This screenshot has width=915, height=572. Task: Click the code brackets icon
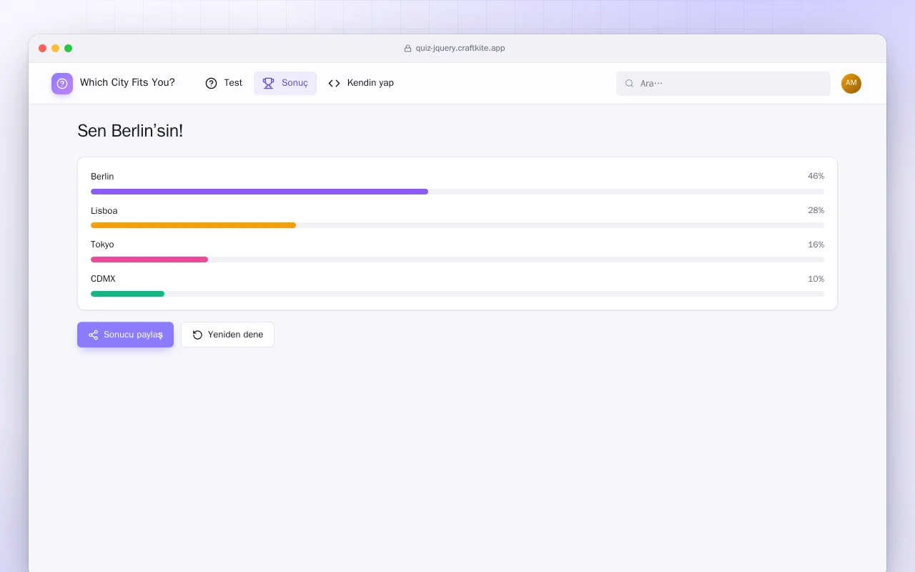334,83
